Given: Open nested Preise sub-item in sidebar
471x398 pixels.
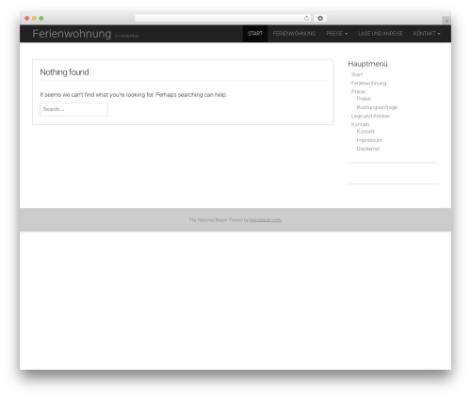Looking at the screenshot, I should pyautogui.click(x=364, y=99).
